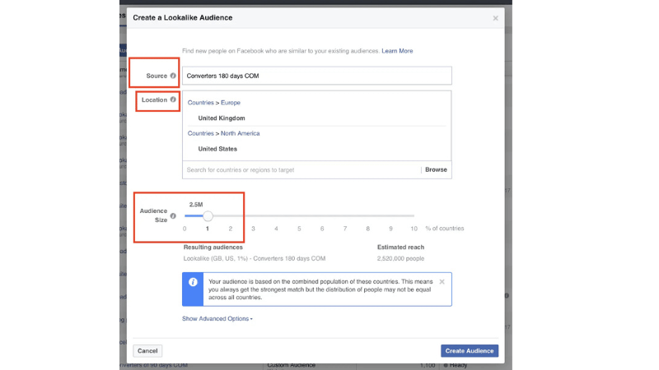Select United States in location list
The image size is (659, 370).
[x=217, y=149]
